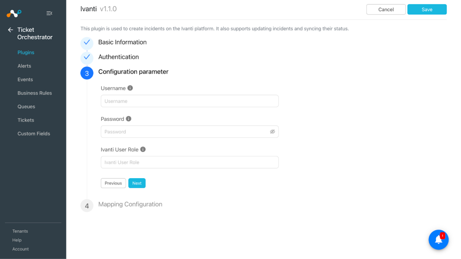Click the Save button
The image size is (461, 259).
pos(427,9)
